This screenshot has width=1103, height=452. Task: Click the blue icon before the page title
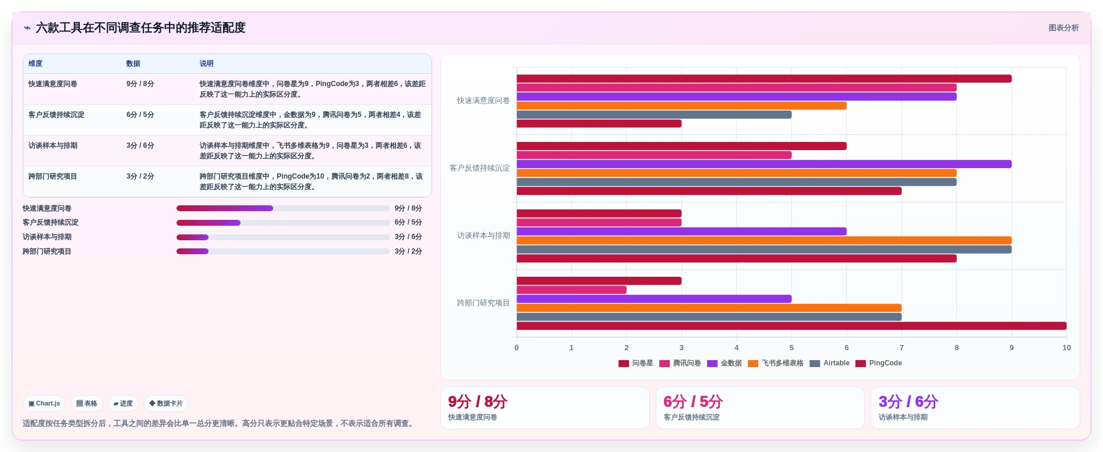(x=27, y=28)
